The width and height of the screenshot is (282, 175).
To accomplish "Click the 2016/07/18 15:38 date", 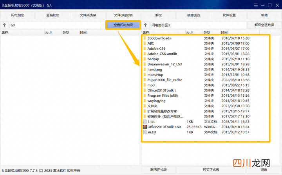I will pyautogui.click(x=235, y=38).
